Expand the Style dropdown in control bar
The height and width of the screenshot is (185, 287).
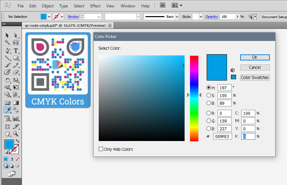[x=201, y=16]
